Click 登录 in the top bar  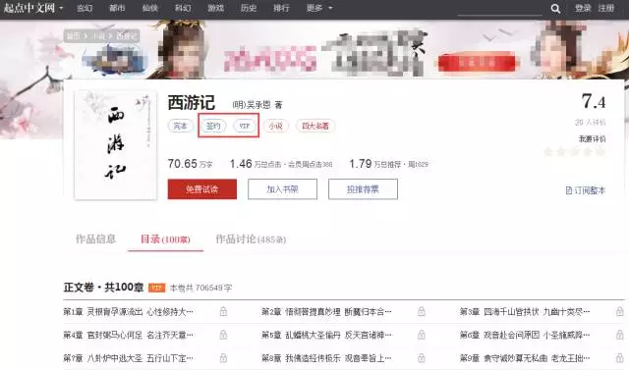(583, 8)
